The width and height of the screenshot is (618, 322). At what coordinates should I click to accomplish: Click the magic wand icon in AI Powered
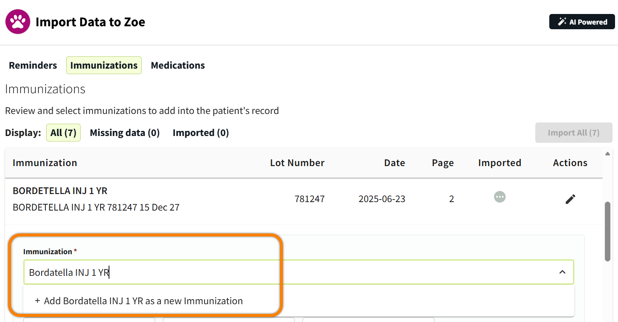coord(562,22)
